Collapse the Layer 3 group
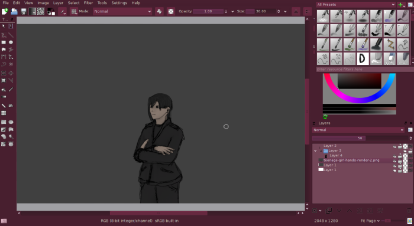This screenshot has width=414, height=226. tap(315, 151)
